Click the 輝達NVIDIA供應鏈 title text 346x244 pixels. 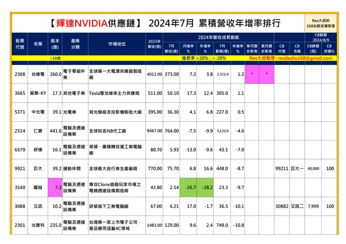coord(95,23)
